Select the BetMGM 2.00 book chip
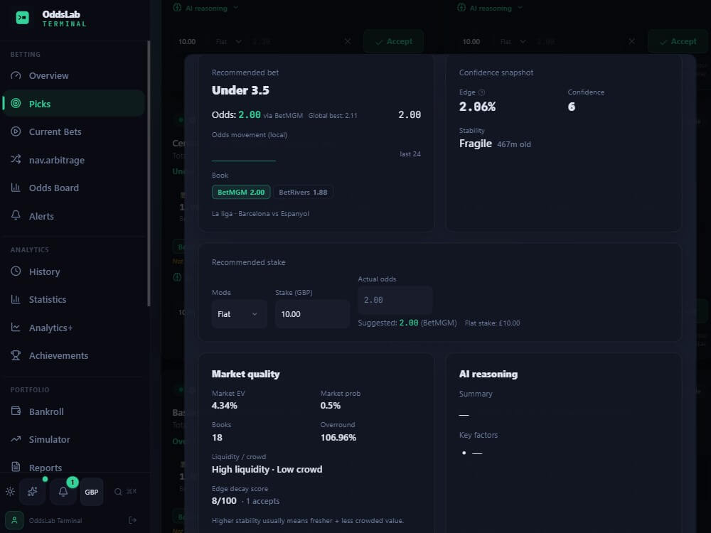 pyautogui.click(x=241, y=192)
